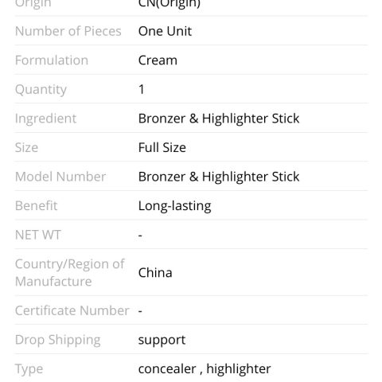Click the Formulation label

click(x=52, y=60)
